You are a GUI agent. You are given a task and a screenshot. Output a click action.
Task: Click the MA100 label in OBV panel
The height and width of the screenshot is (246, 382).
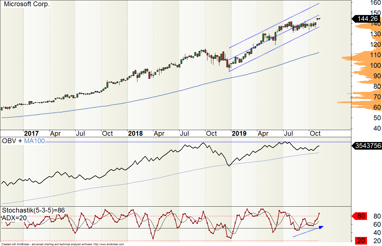[34, 141]
